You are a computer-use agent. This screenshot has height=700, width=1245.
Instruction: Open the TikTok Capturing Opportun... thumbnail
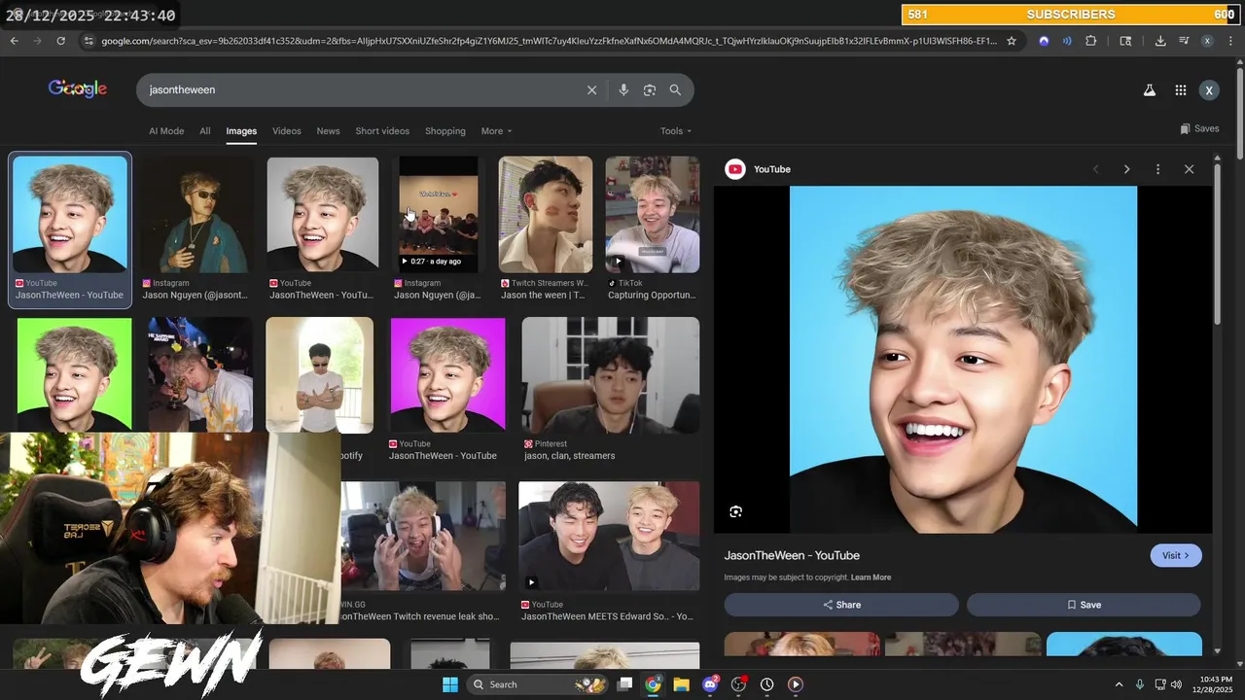tap(653, 215)
